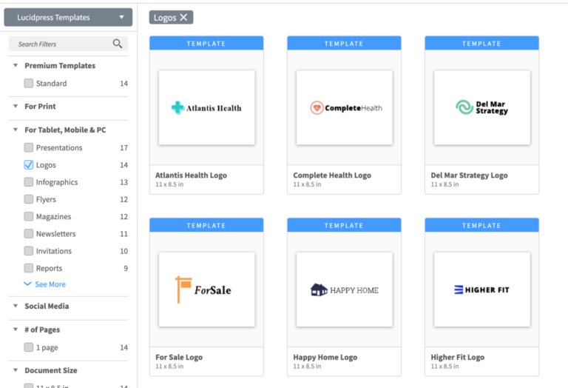568x388 pixels.
Task: Select the Higher Fit logo template
Action: tap(481, 290)
